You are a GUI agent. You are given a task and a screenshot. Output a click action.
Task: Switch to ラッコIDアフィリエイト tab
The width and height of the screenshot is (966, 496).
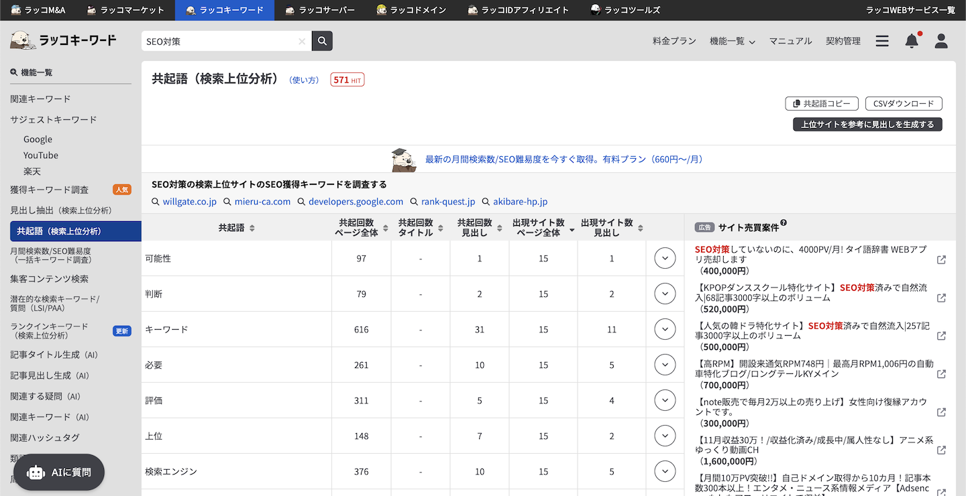pyautogui.click(x=518, y=10)
